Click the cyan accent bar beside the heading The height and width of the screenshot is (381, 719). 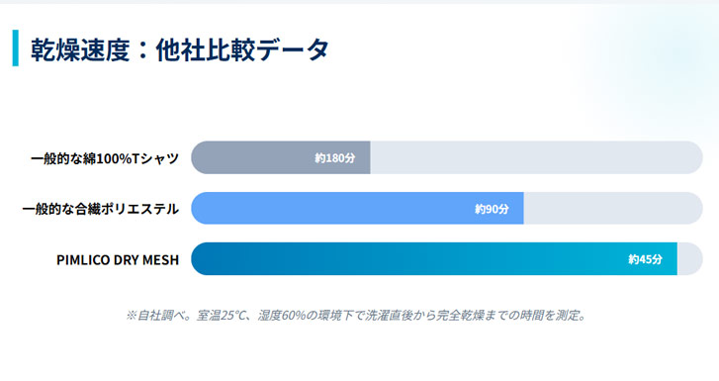click(16, 48)
